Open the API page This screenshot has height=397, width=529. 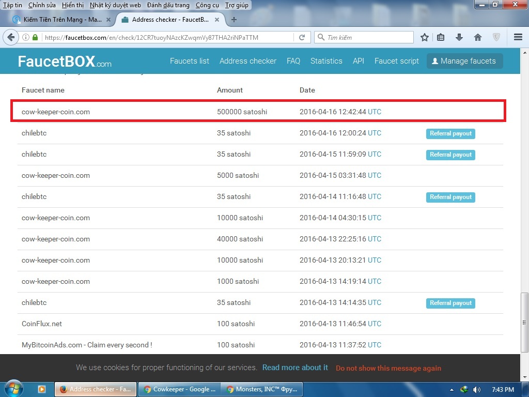(x=359, y=61)
